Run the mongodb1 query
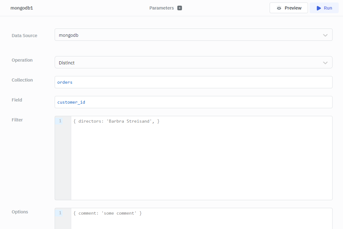The width and height of the screenshot is (343, 229). click(x=324, y=8)
